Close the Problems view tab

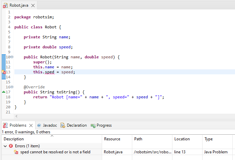[31, 125]
